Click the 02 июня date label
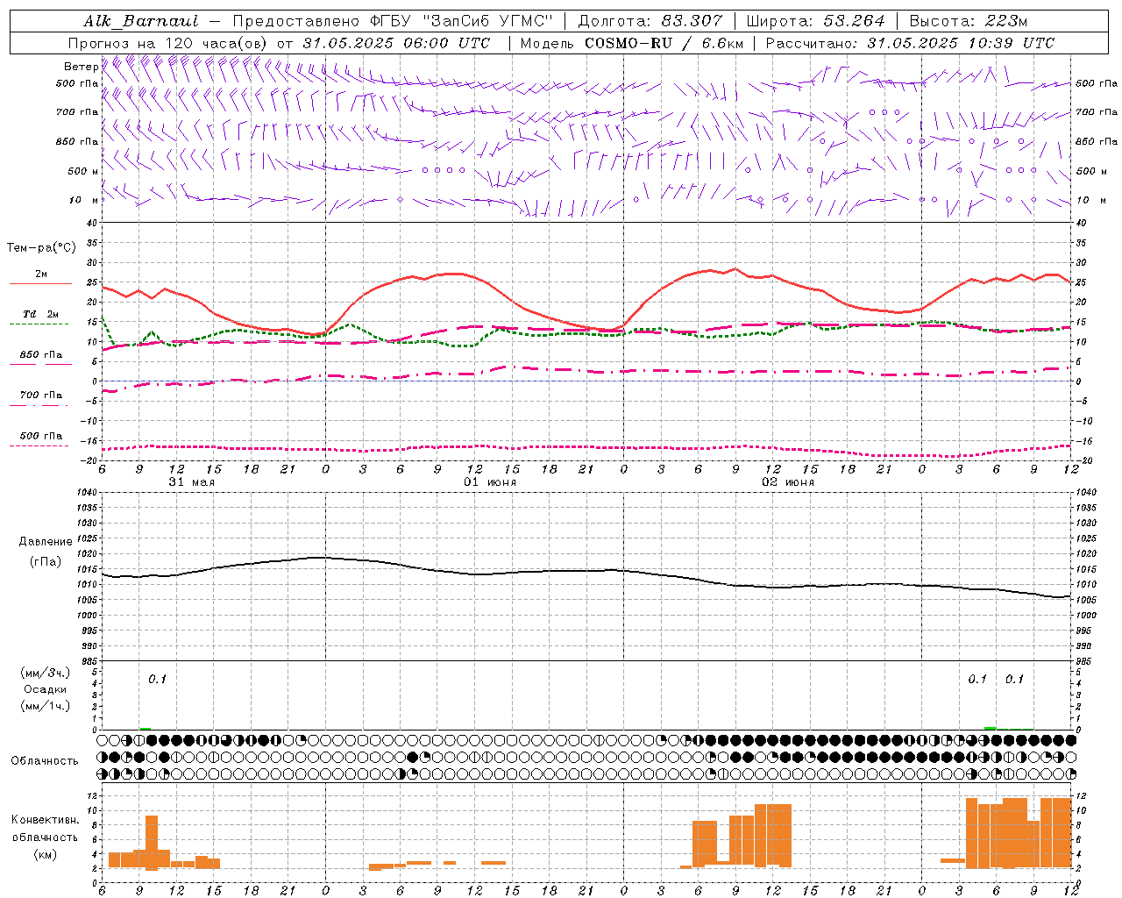The image size is (1122, 898). tap(788, 482)
